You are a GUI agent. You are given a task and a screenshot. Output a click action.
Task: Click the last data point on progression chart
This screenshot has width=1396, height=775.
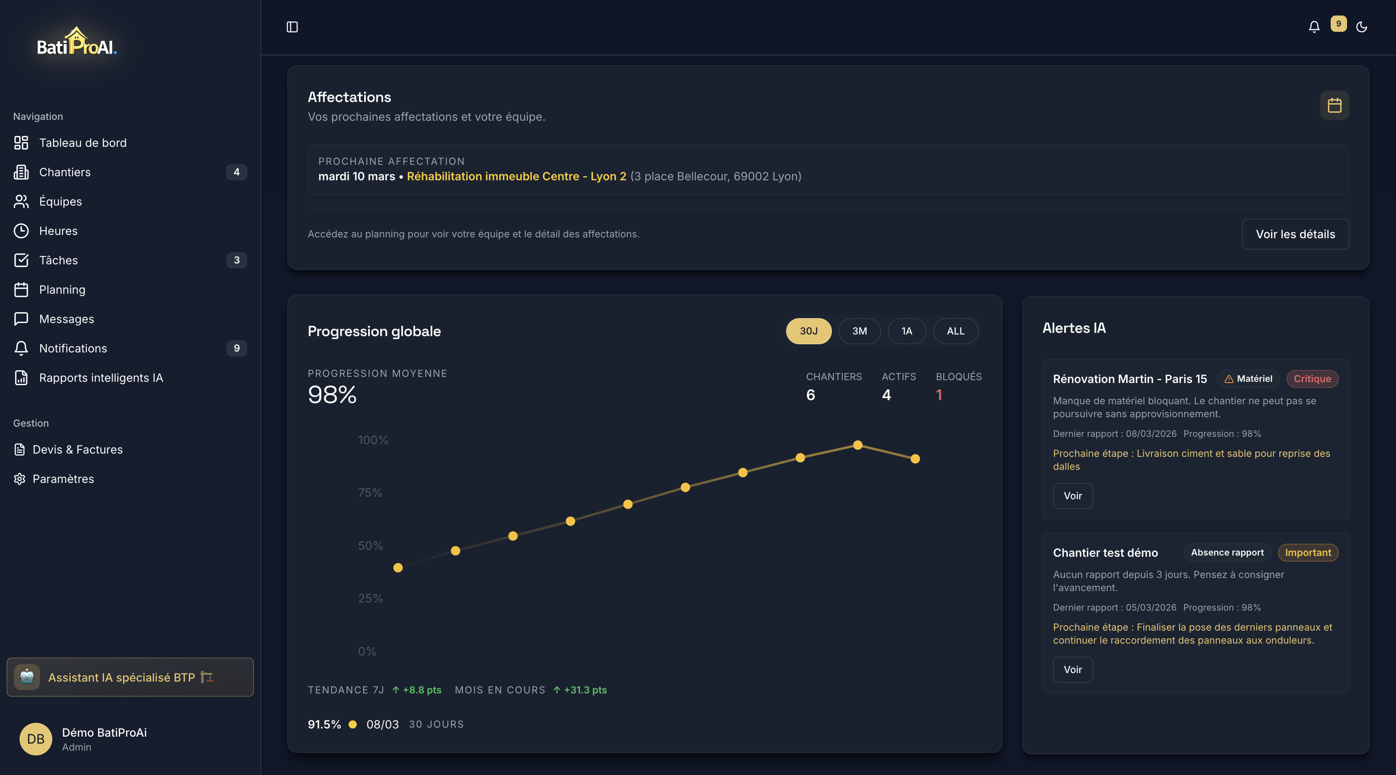pyautogui.click(x=915, y=459)
